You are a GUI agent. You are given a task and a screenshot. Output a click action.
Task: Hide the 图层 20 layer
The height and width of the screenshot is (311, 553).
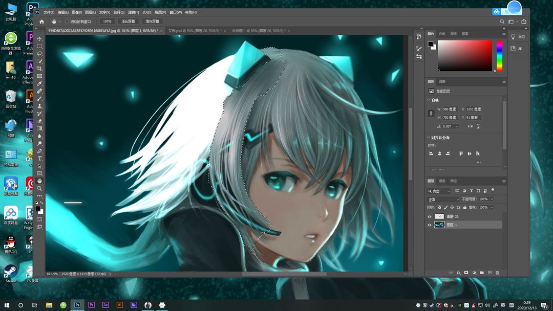click(x=430, y=216)
